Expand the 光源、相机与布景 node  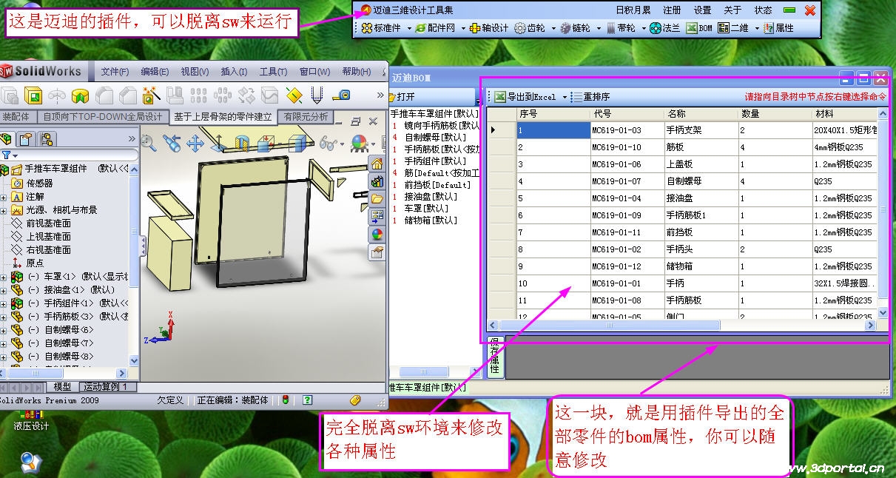tap(4, 210)
